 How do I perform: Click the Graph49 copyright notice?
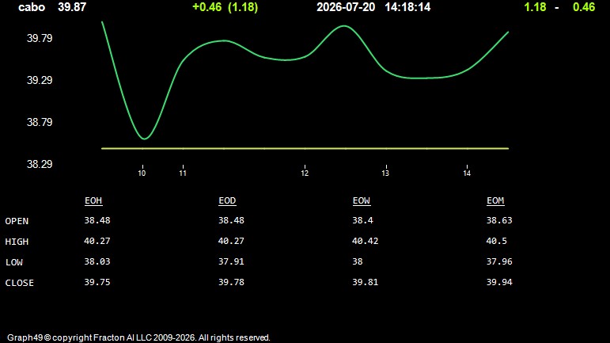[138, 337]
